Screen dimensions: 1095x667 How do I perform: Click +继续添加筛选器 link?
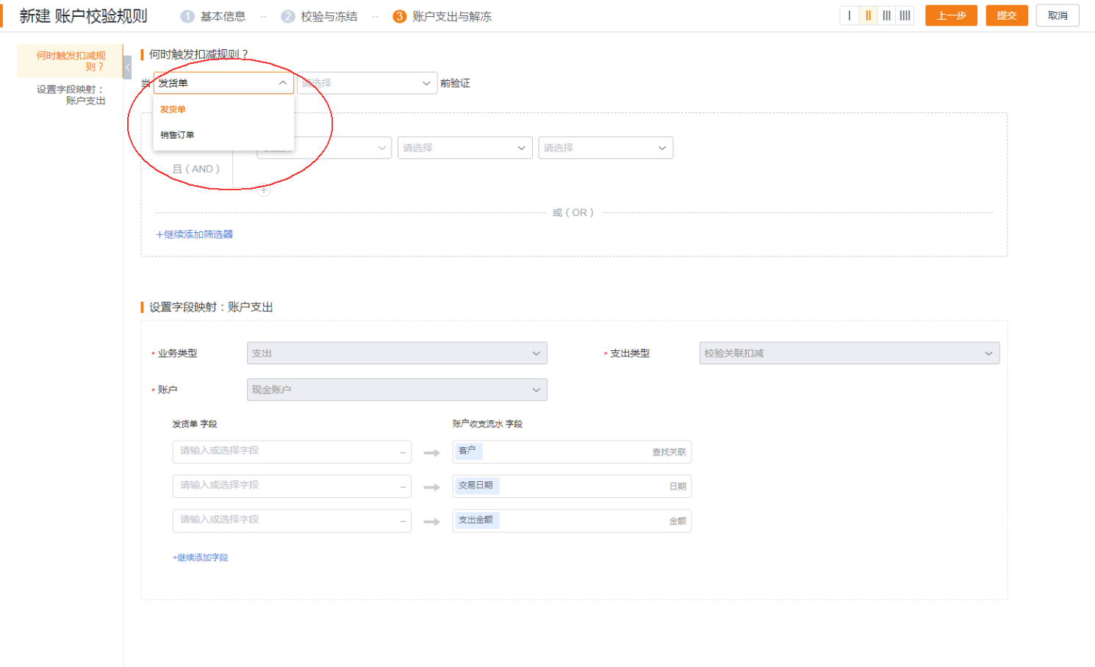pyautogui.click(x=194, y=234)
